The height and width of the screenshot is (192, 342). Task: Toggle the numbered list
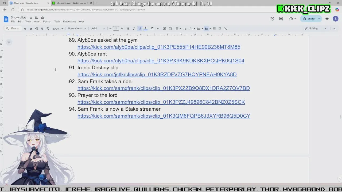coord(206,29)
